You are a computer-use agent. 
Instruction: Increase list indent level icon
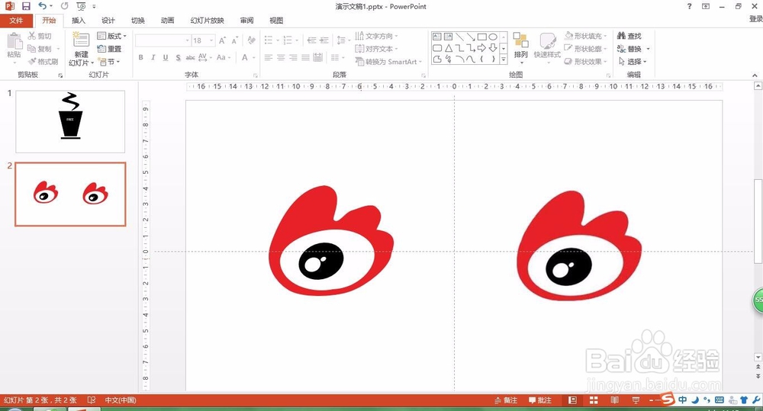pos(324,40)
